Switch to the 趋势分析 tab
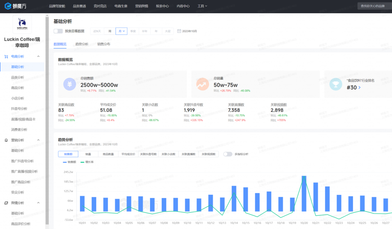Screen dimensions: 392x229 pos(82,44)
